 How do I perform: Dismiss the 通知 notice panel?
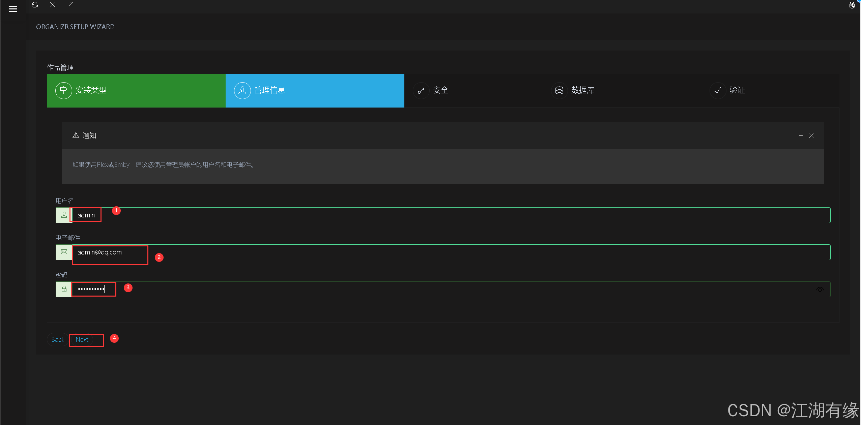pyautogui.click(x=811, y=136)
